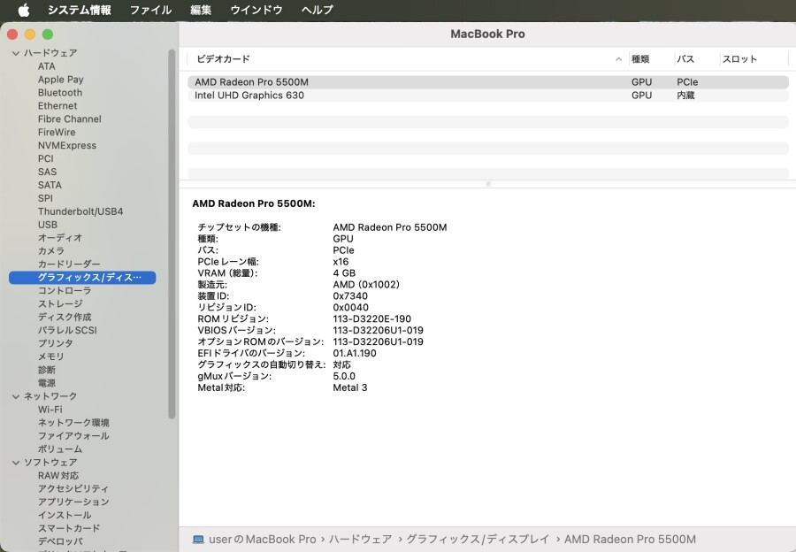Select Thunderbolt/USB4 in the sidebar
Image resolution: width=796 pixels, height=552 pixels.
[x=80, y=211]
